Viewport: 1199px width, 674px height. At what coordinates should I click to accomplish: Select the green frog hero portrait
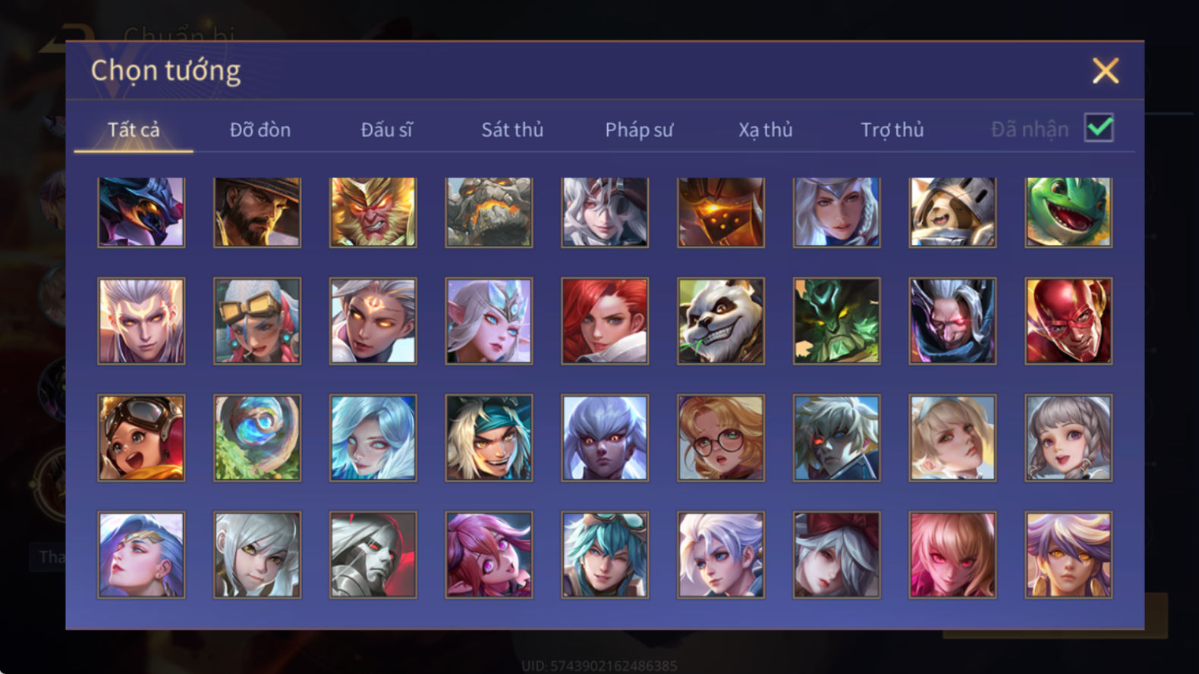point(1068,212)
